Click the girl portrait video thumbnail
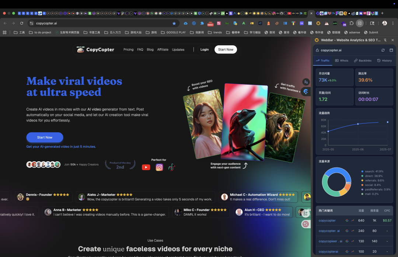The image size is (398, 257). coord(205,123)
